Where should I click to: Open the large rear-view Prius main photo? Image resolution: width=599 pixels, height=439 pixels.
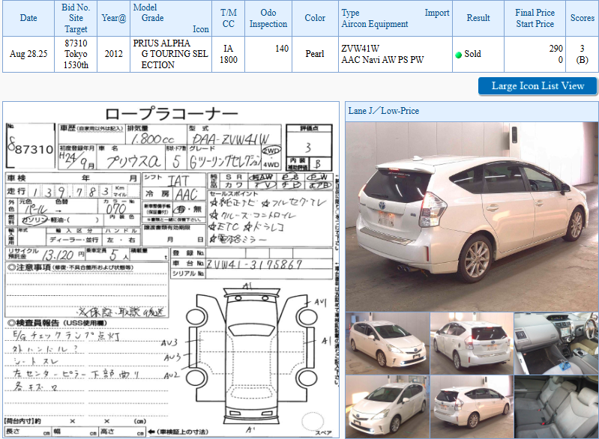(471, 216)
